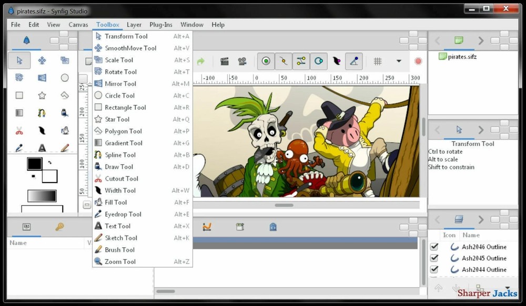
Task: Toggle width handles display button
Action: [337, 61]
